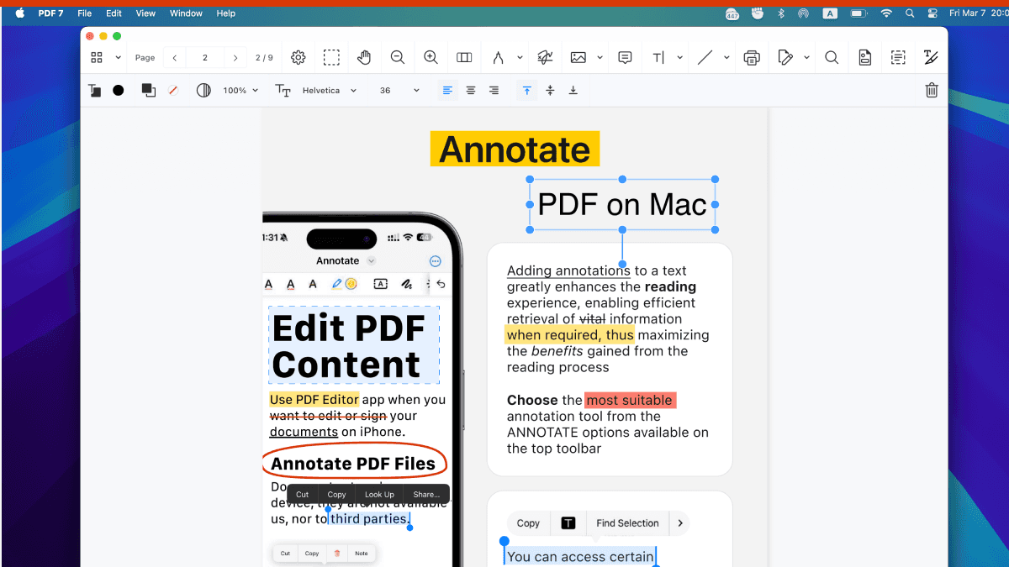The width and height of the screenshot is (1009, 567).
Task: Open the Apple menu
Action: click(x=19, y=13)
